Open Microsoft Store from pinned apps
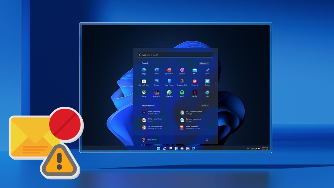The height and width of the screenshot is (188, 334). tap(144, 82)
